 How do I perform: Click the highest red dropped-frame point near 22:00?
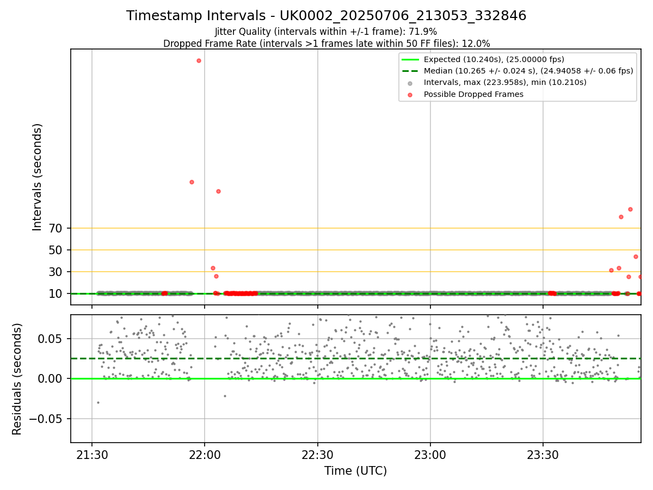[x=199, y=60]
